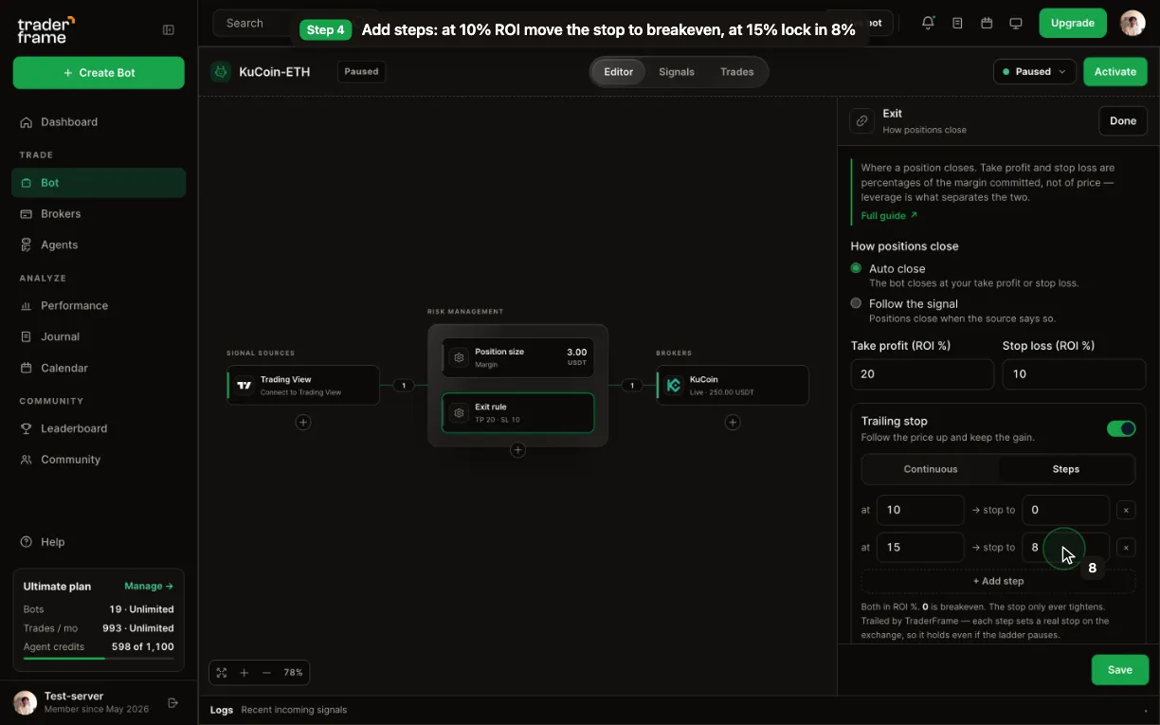This screenshot has width=1160, height=725.
Task: Click the TradingView logo on source node
Action: coord(245,385)
